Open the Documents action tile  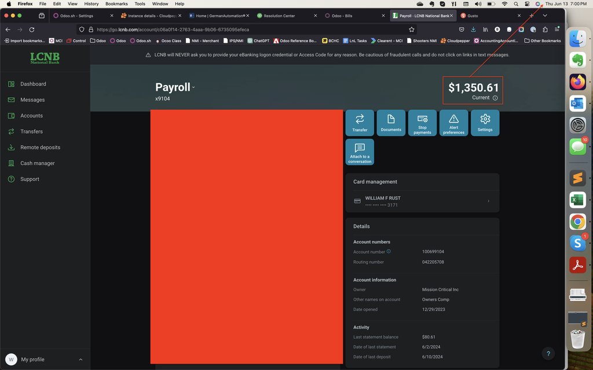point(391,123)
